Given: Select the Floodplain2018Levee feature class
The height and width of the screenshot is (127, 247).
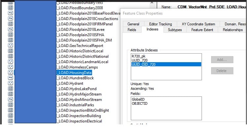Looking at the screenshot, I should pyautogui.click(x=80, y=29).
